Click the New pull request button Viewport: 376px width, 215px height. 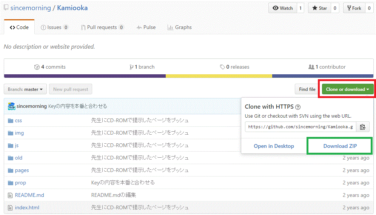coord(71,89)
